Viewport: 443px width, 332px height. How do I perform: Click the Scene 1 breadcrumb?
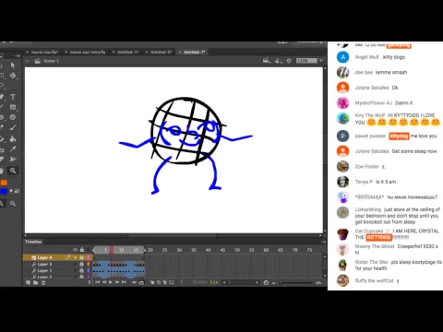(x=51, y=61)
